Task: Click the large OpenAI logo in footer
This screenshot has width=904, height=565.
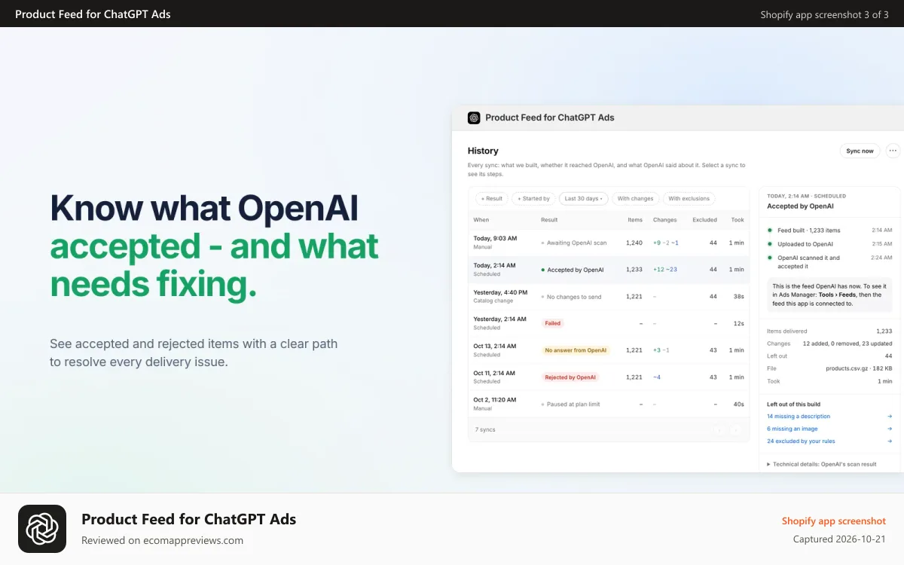Action: click(x=42, y=529)
